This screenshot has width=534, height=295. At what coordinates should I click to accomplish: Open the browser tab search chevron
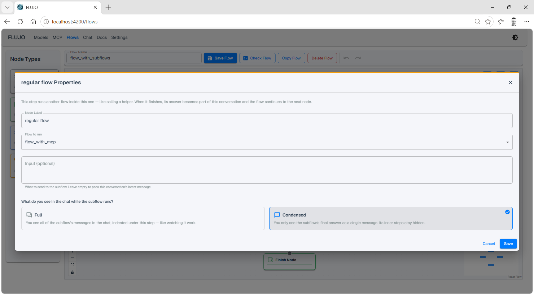tap(7, 7)
